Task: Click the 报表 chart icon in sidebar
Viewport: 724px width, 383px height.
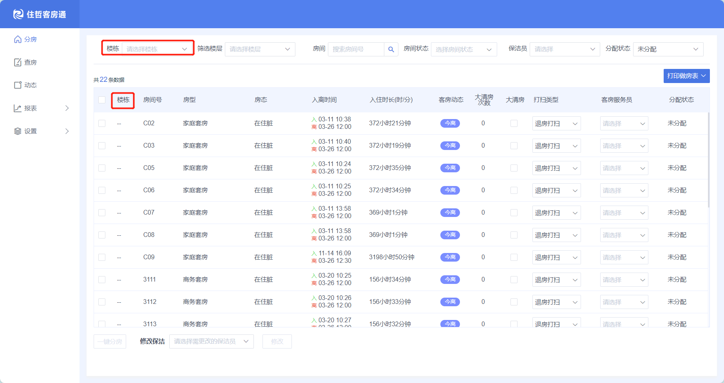Action: 18,108
